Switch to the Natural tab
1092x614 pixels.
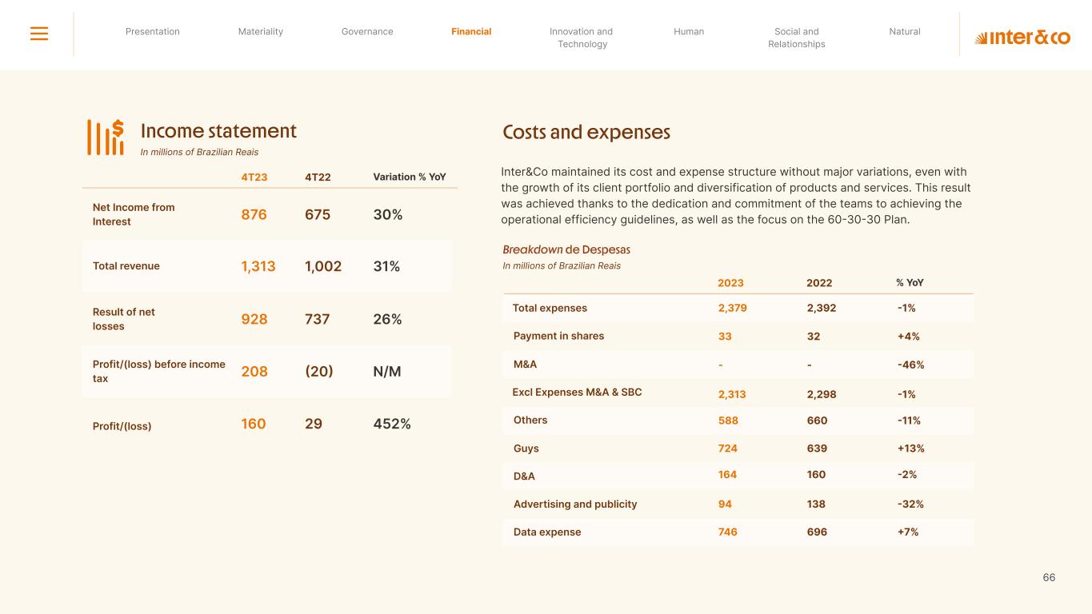point(905,32)
